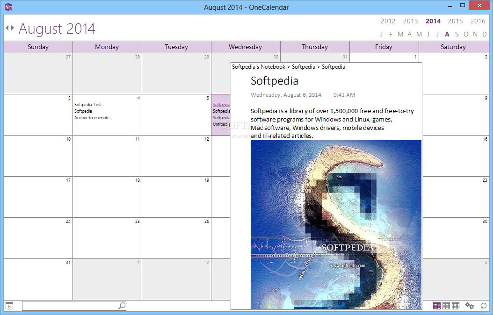Image resolution: width=493 pixels, height=315 pixels.
Task: Click the 'August 2014' heading
Action: coord(57,29)
